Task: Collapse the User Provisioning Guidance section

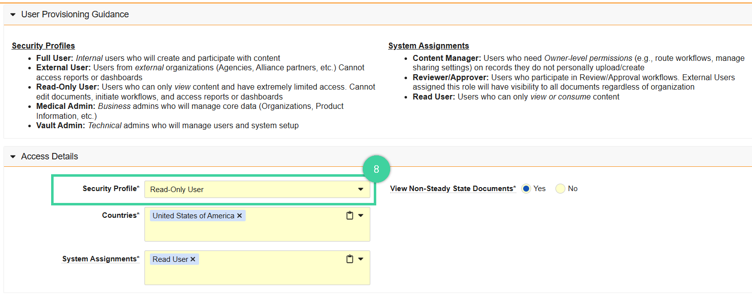Action: pyautogui.click(x=12, y=14)
